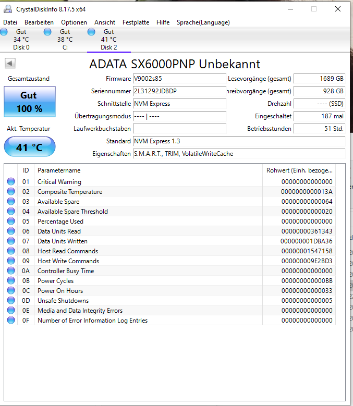Click the status orb of Host Read Commands
The width and height of the screenshot is (353, 406).
(11, 251)
